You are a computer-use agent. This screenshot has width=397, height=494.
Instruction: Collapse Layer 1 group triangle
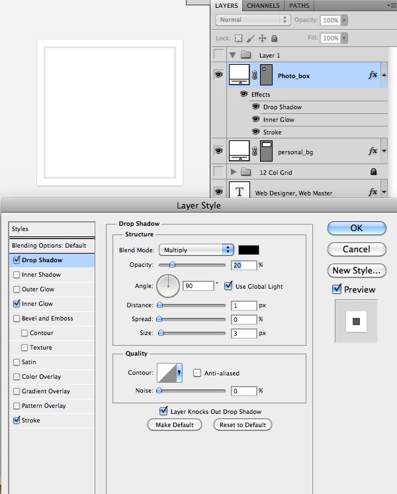(x=233, y=55)
